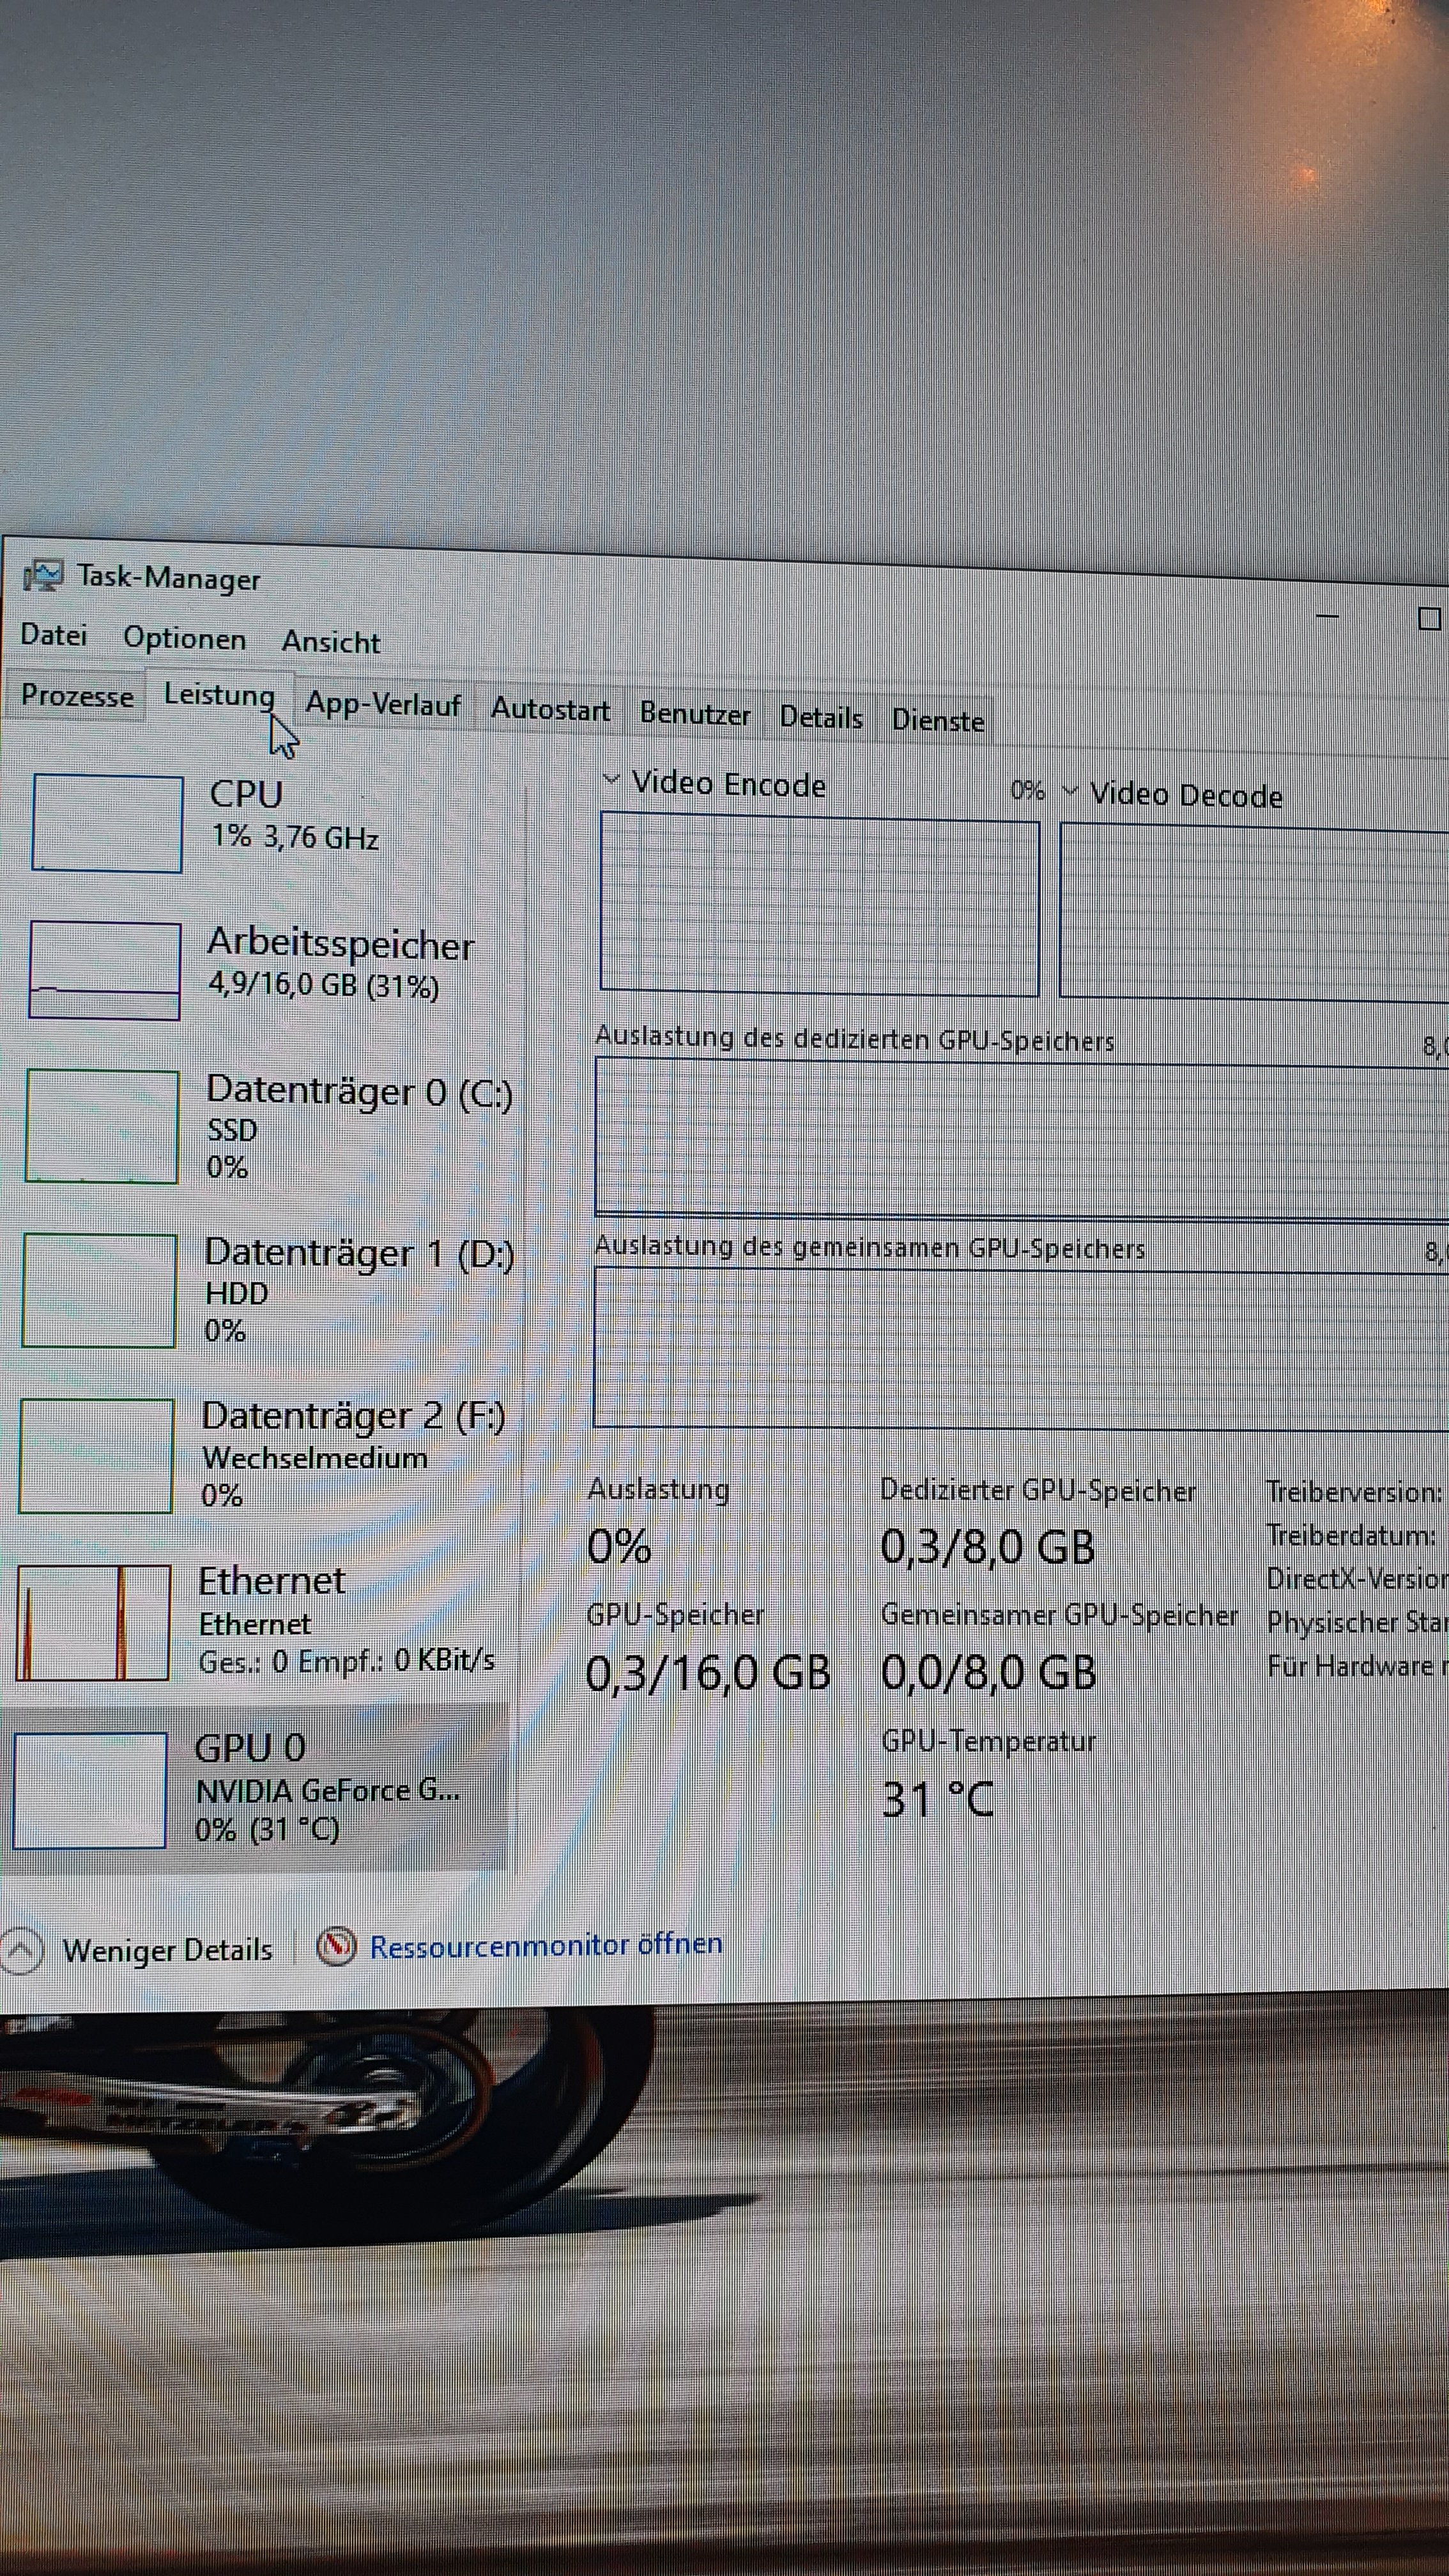Switch to the Dienste tab
Image resolution: width=1449 pixels, height=2576 pixels.
(x=937, y=720)
